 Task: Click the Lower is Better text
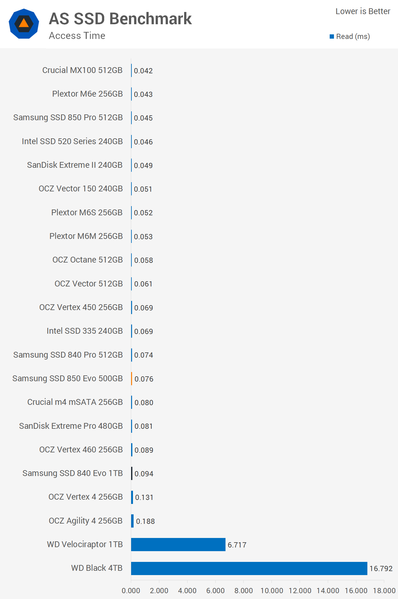pos(363,11)
